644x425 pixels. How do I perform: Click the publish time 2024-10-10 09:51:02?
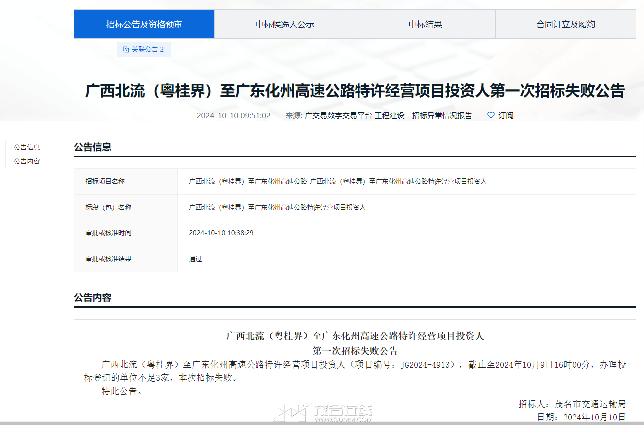click(x=233, y=115)
